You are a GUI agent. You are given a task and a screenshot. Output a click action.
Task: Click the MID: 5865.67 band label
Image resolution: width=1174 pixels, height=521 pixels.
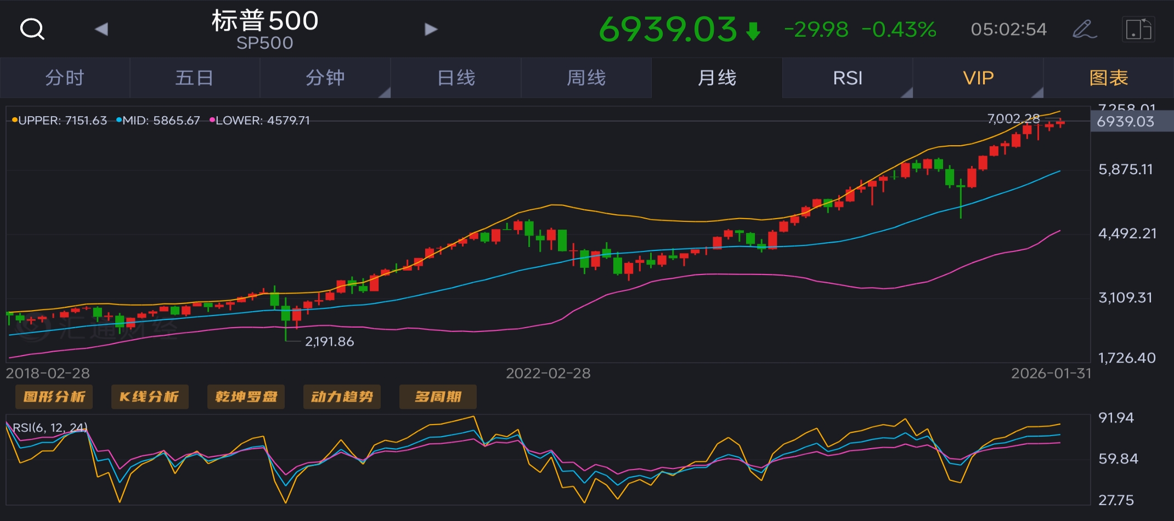click(158, 121)
